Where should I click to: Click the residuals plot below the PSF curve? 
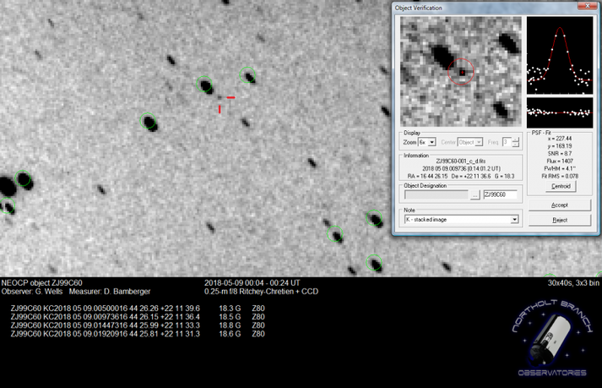[559, 112]
